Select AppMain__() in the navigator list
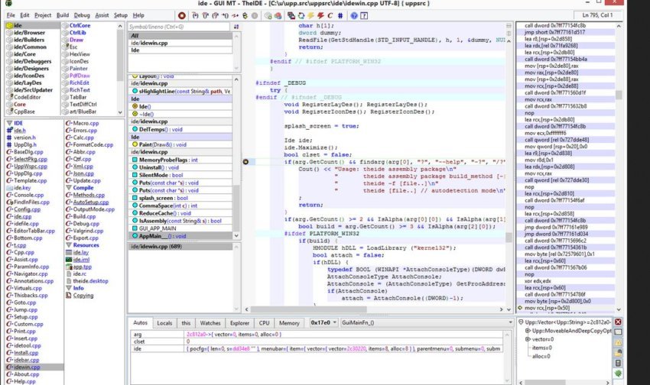 click(155, 236)
